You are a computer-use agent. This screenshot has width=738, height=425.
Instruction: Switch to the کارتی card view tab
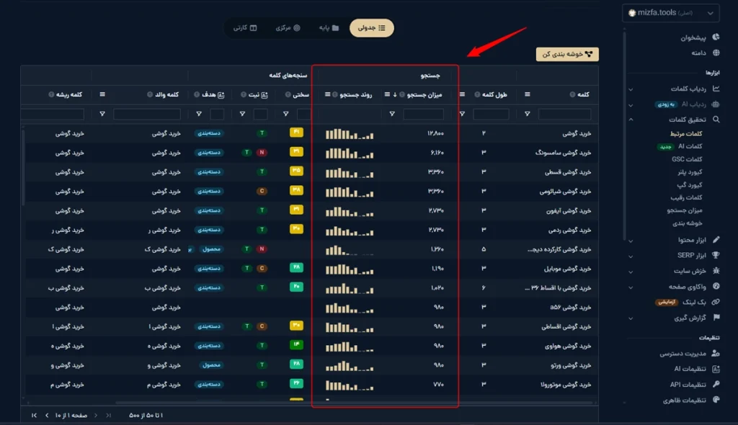(x=245, y=28)
